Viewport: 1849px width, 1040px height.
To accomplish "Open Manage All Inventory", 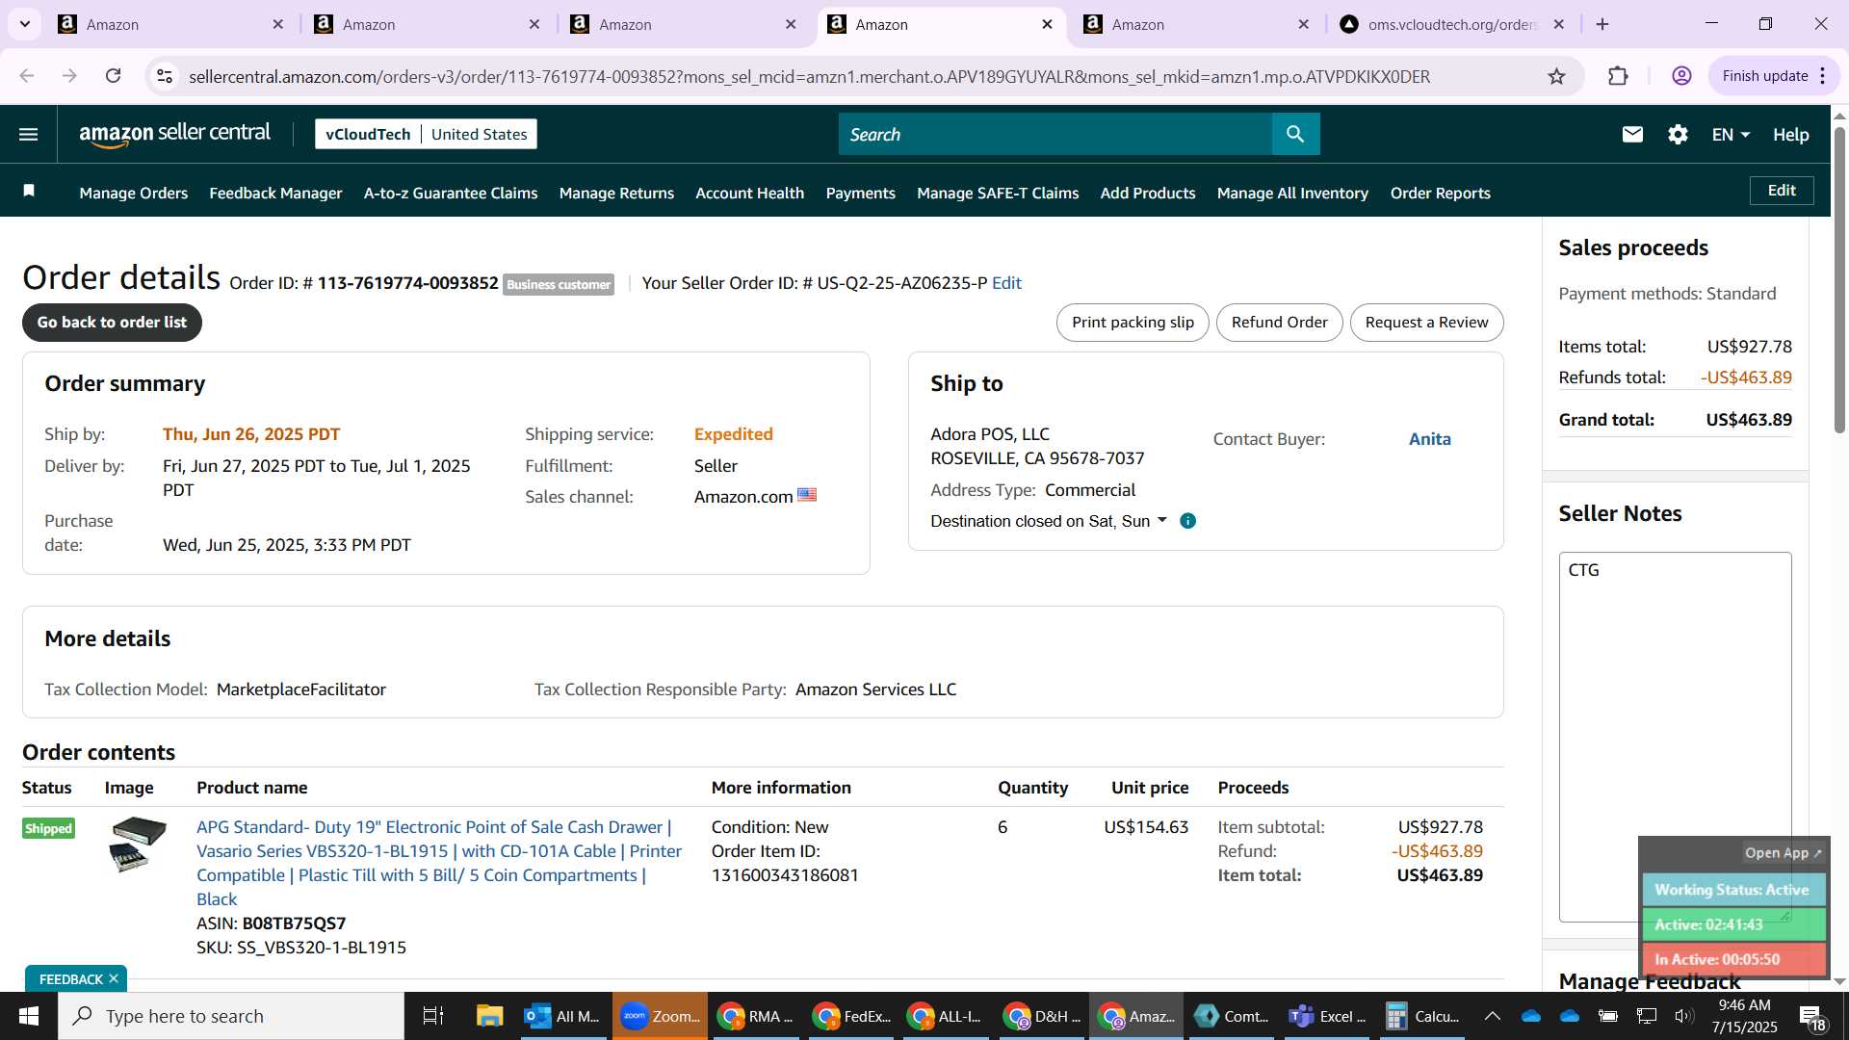I will pos(1292,193).
